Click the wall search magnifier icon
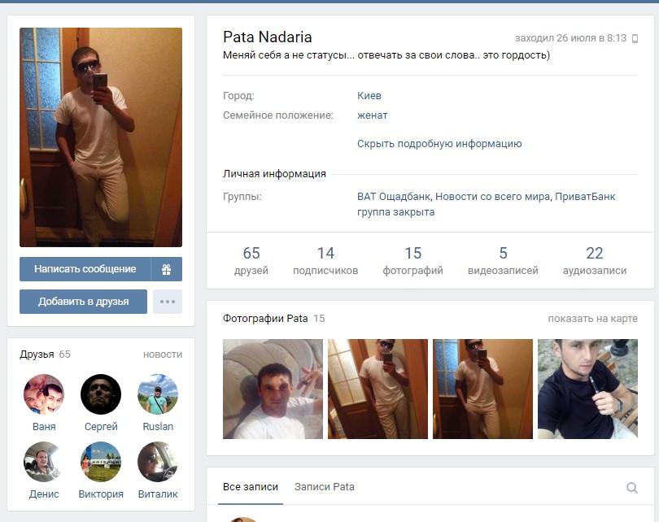This screenshot has height=522, width=659. 631,488
